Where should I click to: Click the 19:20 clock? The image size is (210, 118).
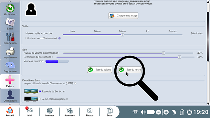coord(201,112)
